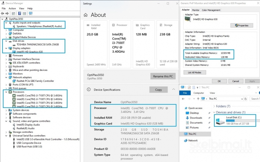Click the List All Modes button
260x162 pixels.
coord(195,72)
